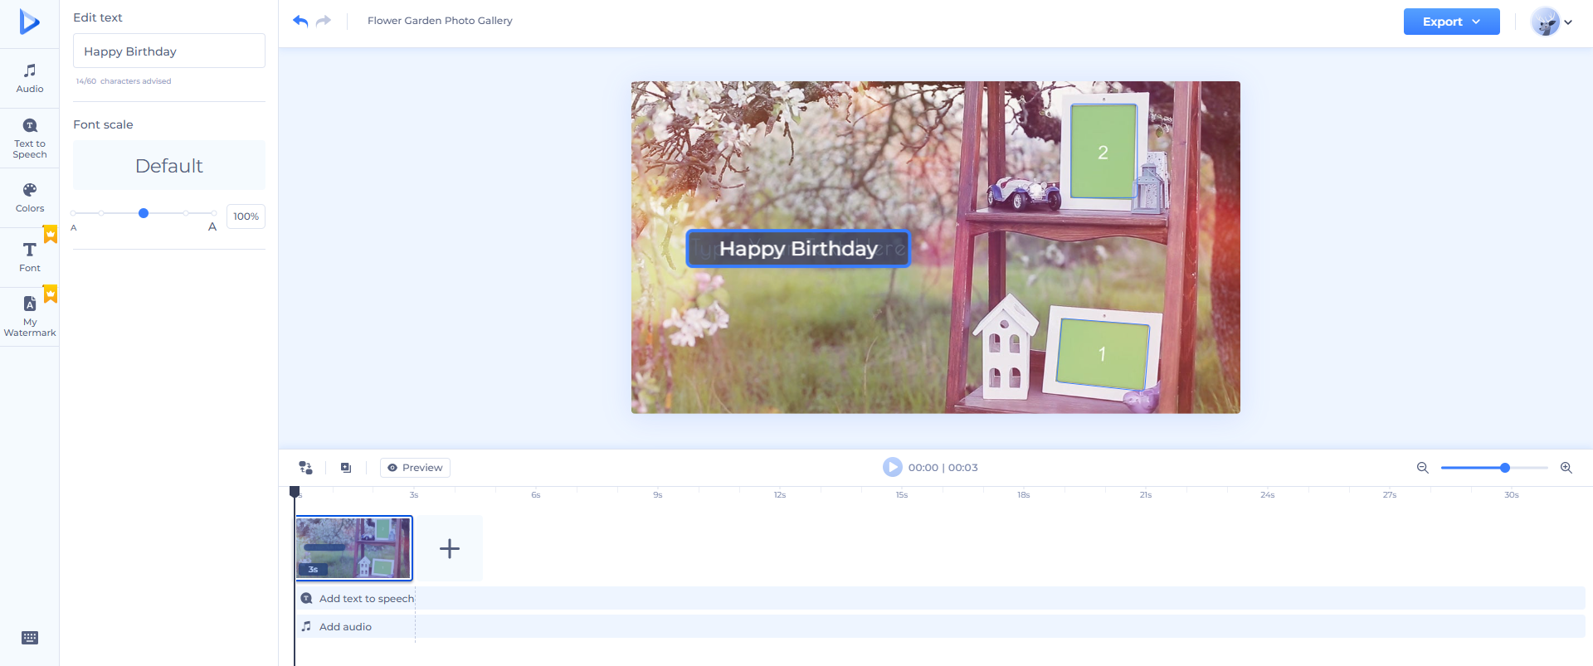This screenshot has height=666, width=1593.
Task: Click the audio track music note icon
Action: (306, 627)
